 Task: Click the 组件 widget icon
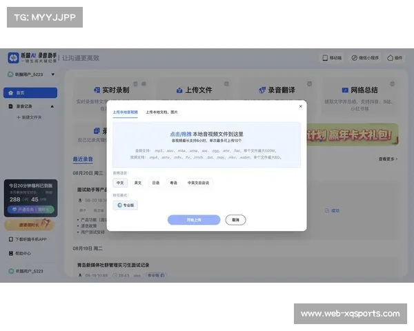[390, 58]
